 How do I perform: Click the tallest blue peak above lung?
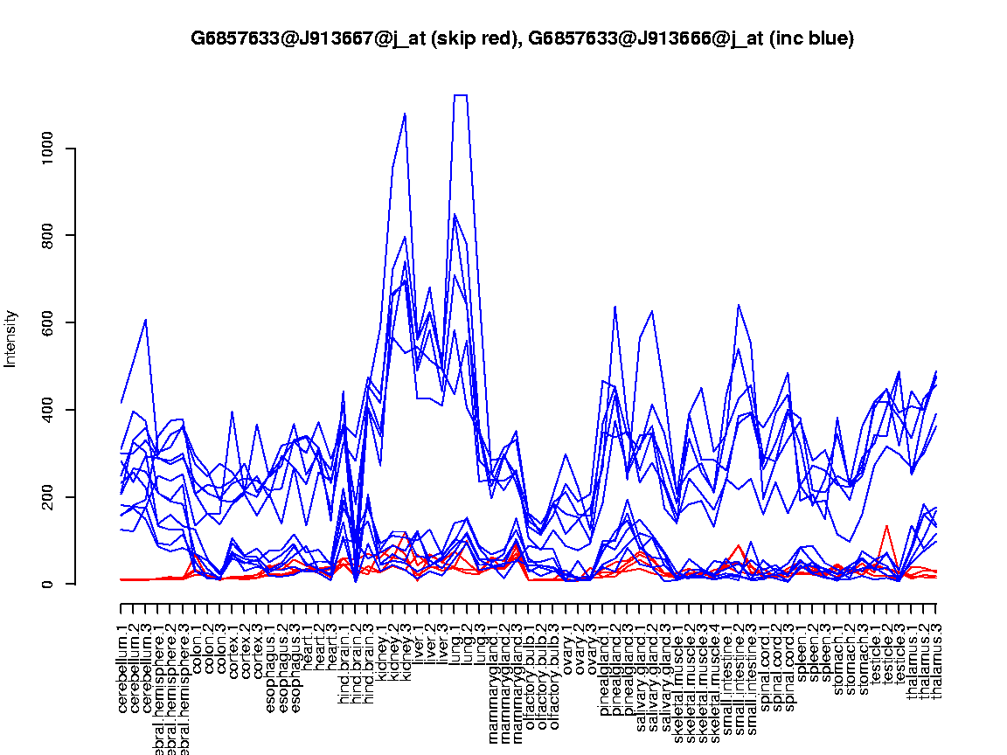coord(461,95)
